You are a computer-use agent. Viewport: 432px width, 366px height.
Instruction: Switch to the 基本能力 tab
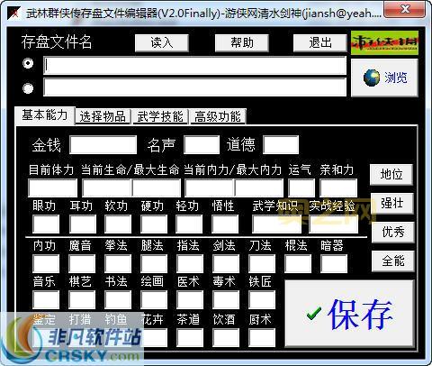click(x=44, y=115)
